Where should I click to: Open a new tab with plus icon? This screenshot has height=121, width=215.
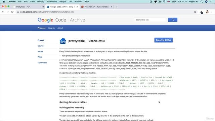coord(117,7)
